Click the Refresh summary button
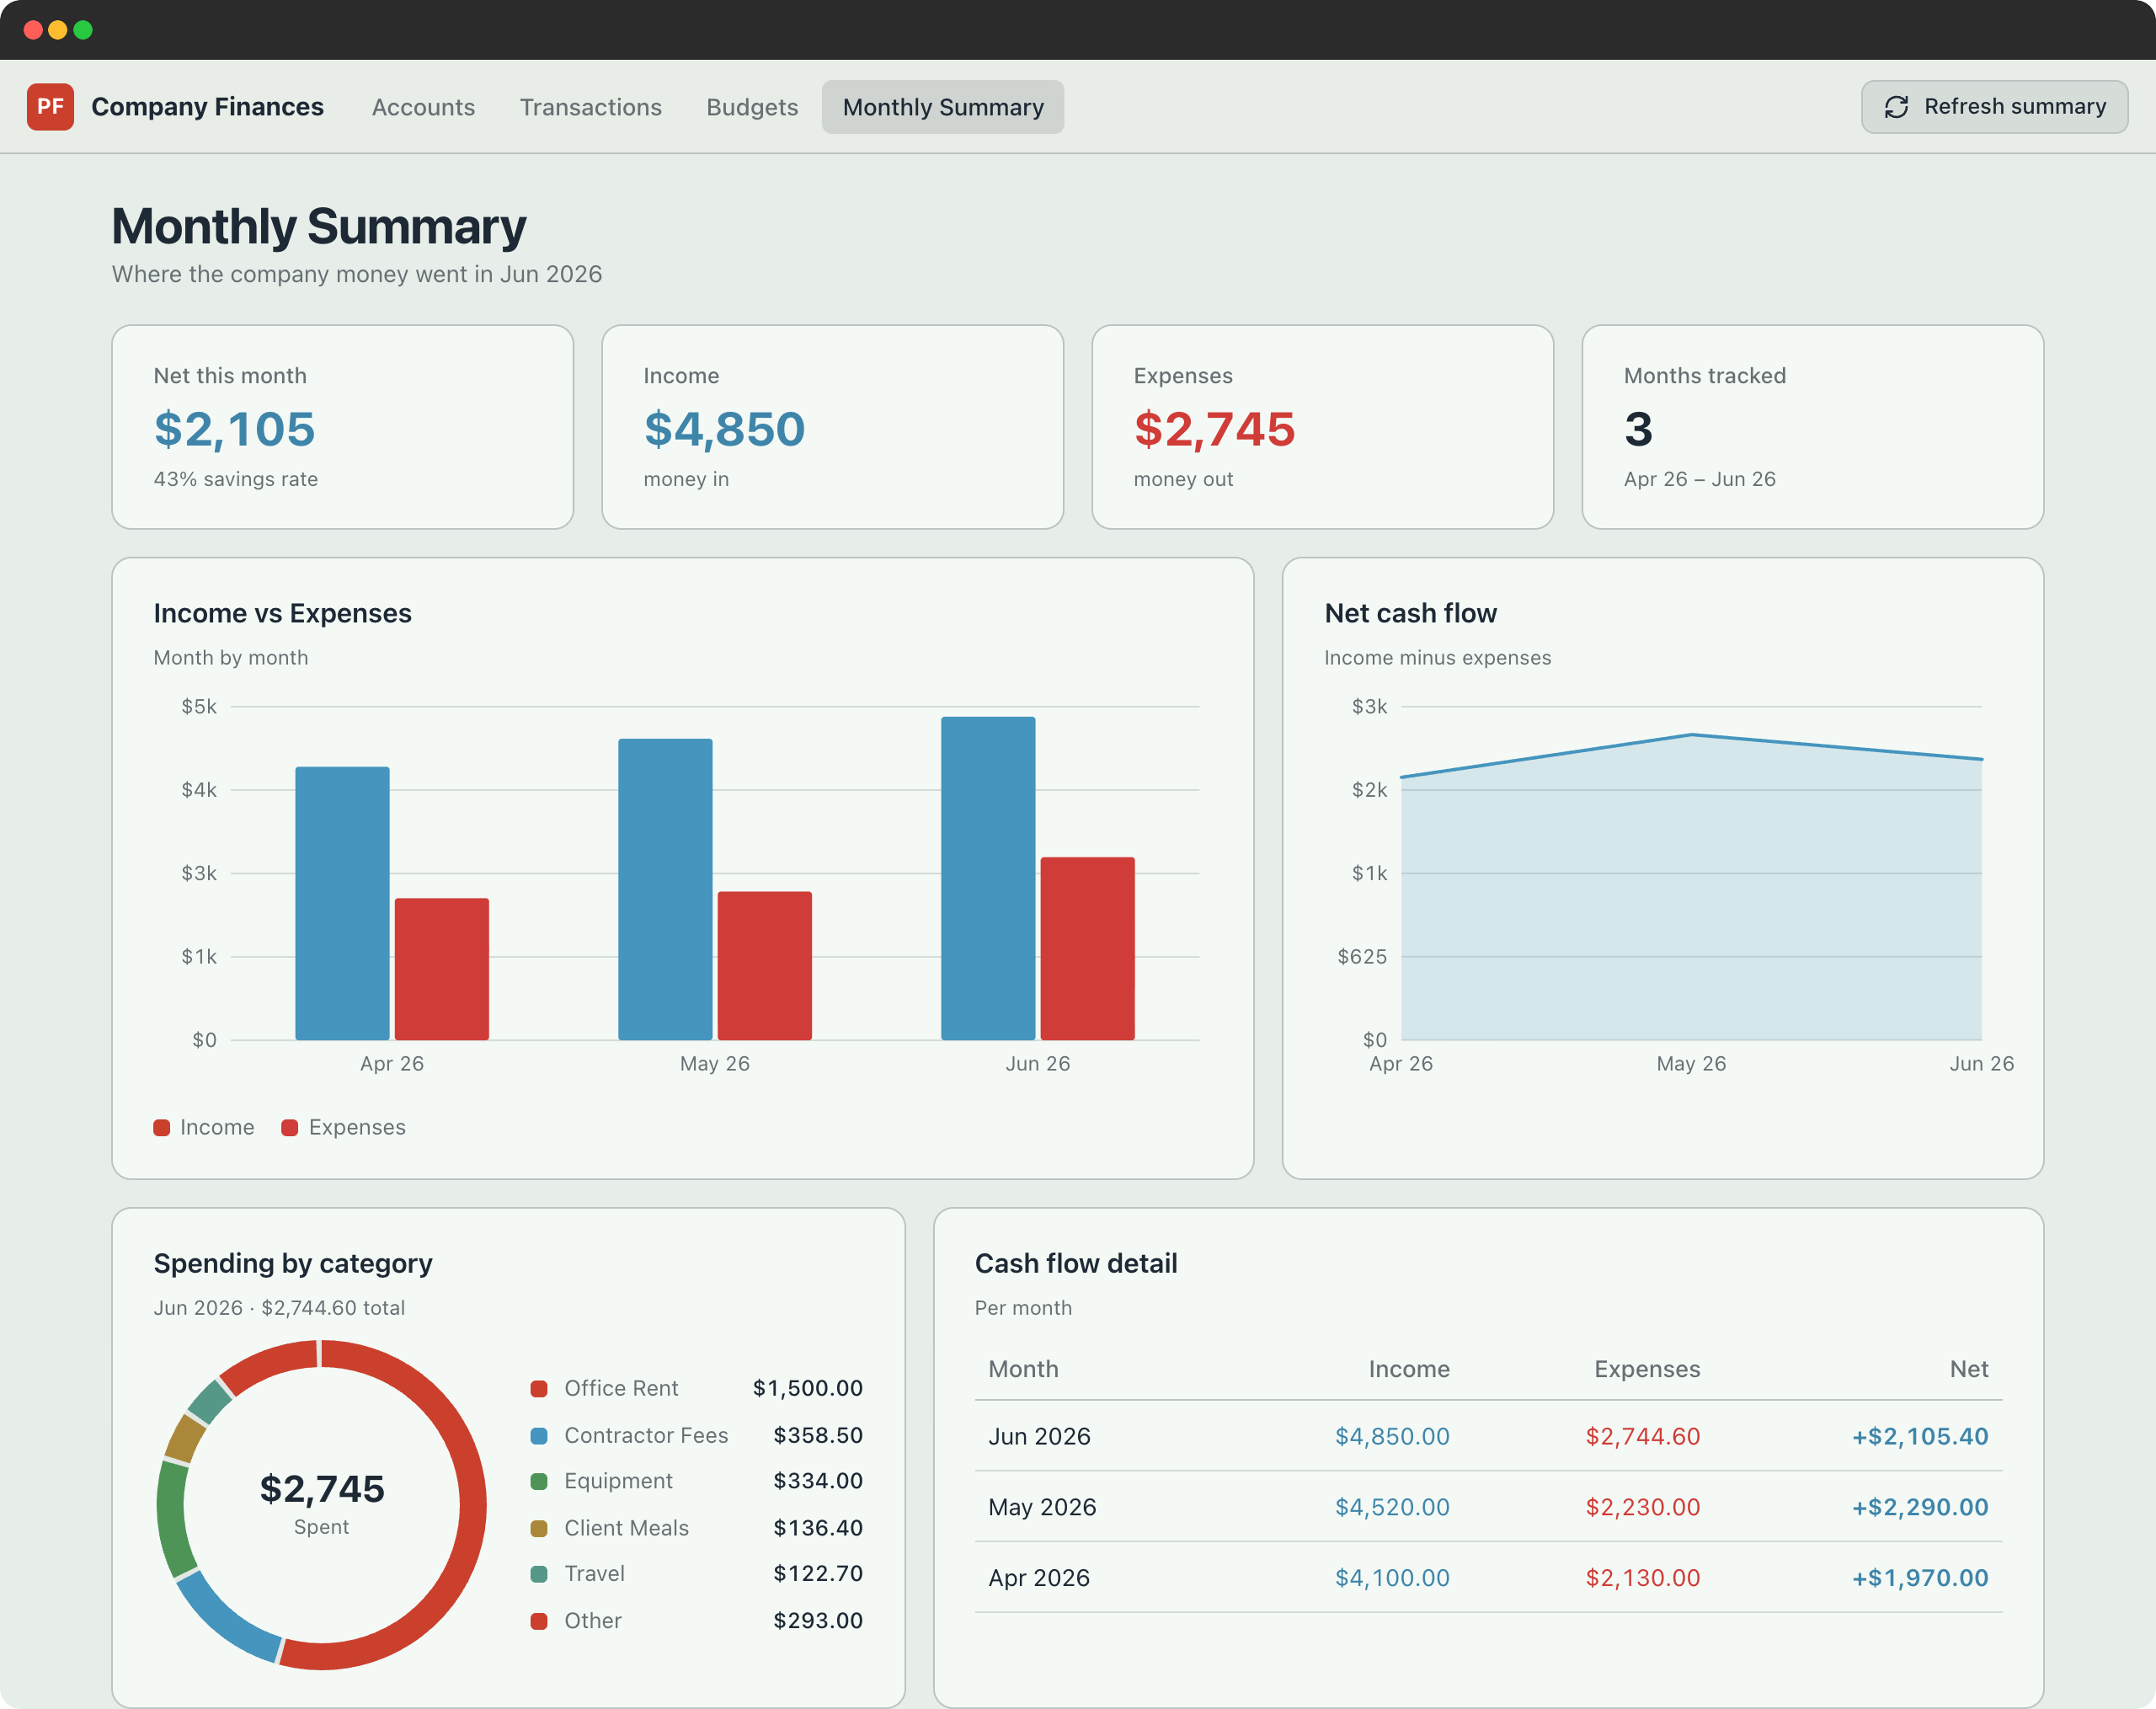This screenshot has width=2156, height=1709. pyautogui.click(x=1994, y=107)
